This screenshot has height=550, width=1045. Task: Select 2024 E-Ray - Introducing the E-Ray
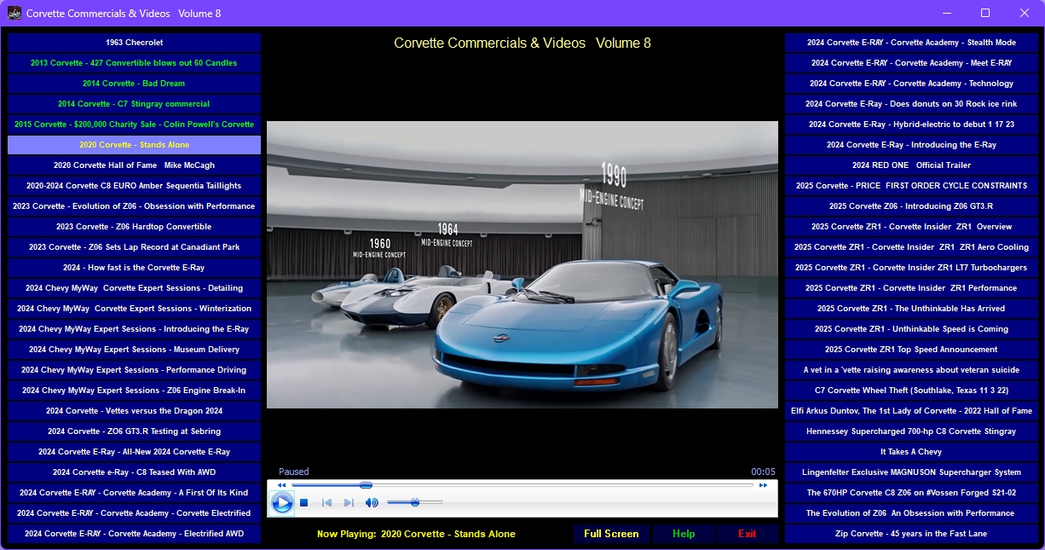(911, 145)
